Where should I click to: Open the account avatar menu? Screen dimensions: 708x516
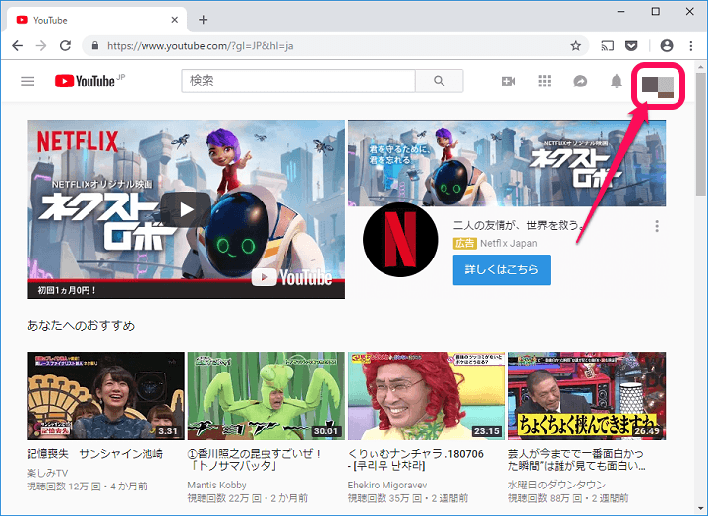[x=658, y=86]
